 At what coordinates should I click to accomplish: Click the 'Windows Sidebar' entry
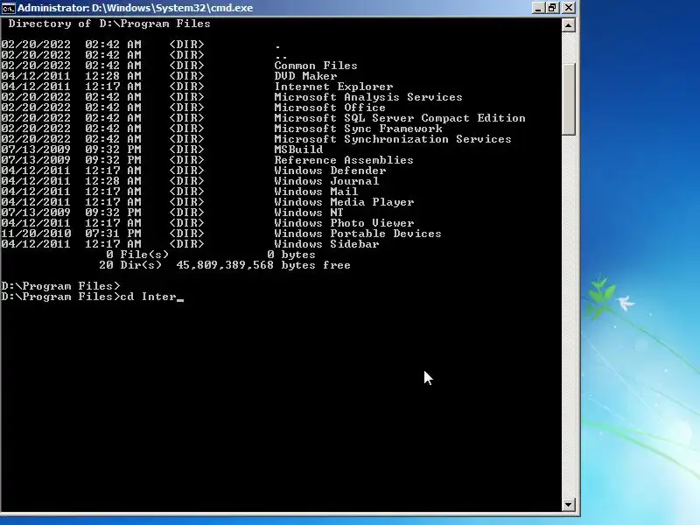coord(326,244)
